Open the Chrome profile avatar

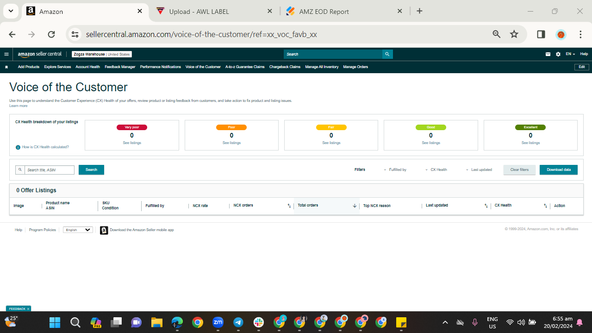coord(561,34)
